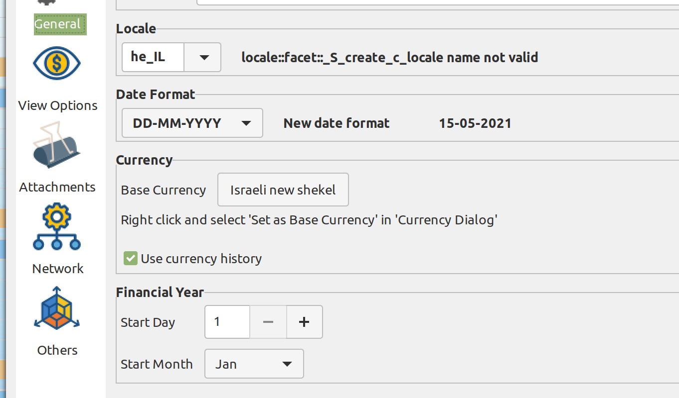Click the gear-hierarchy Network icon
Viewport: 679px width, 398px height.
pos(56,226)
